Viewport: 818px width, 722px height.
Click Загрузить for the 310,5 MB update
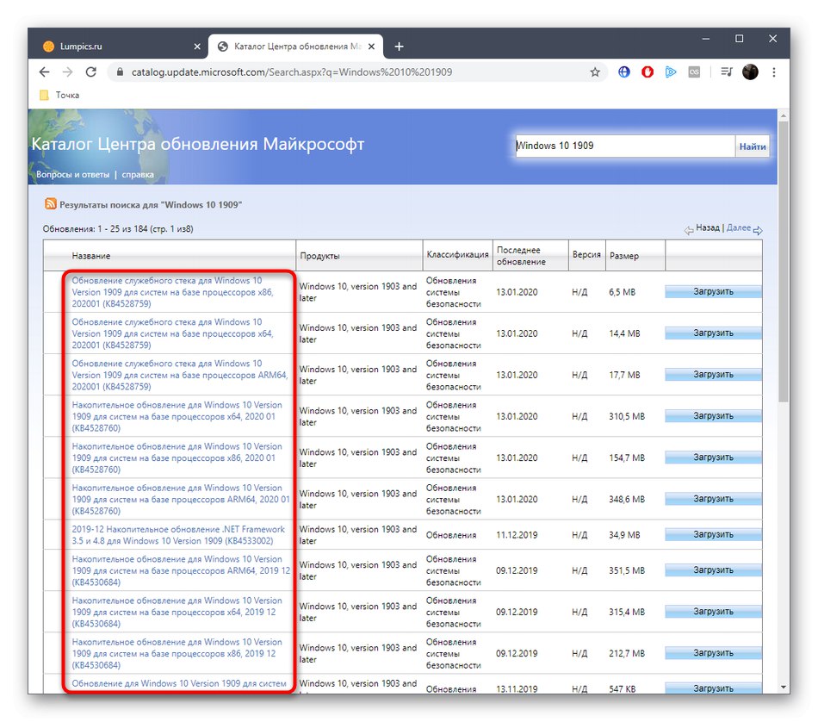[x=713, y=415]
